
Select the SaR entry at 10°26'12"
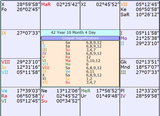coord(140,14)
